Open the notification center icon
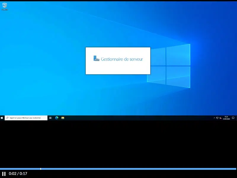Viewport: 237px width, 178px height. (233, 118)
